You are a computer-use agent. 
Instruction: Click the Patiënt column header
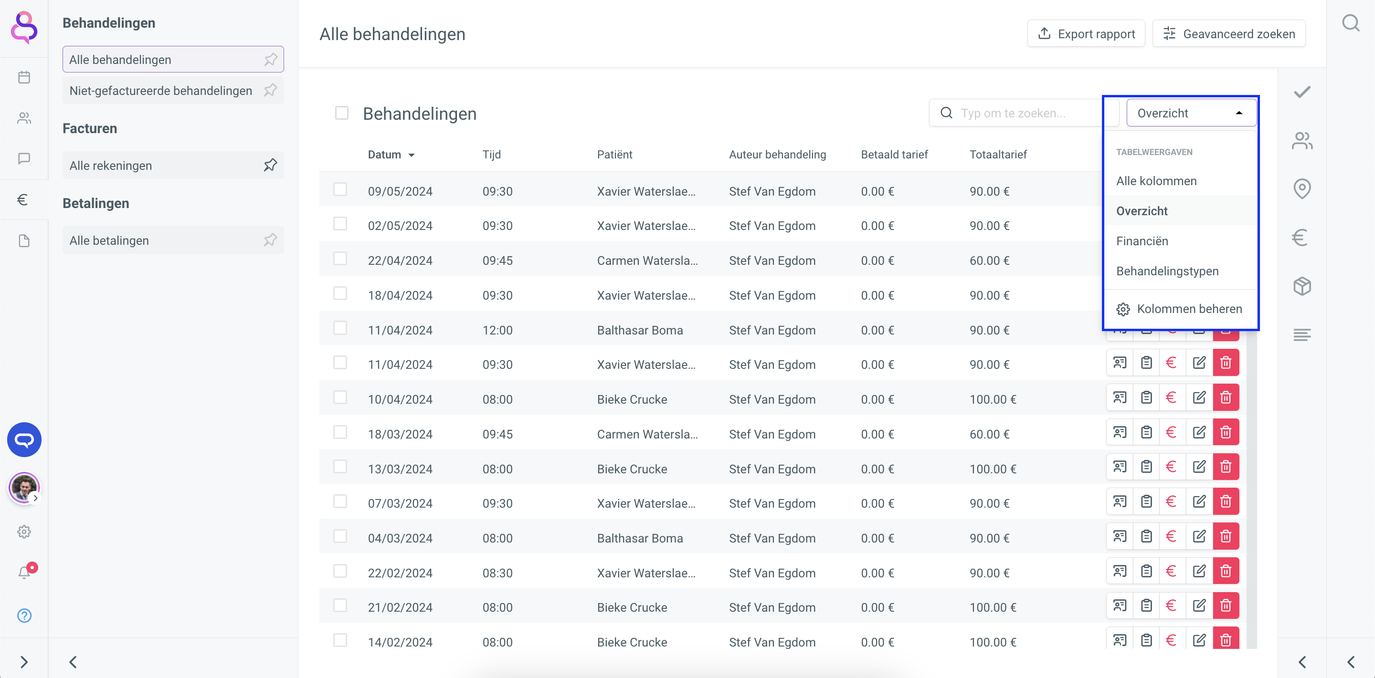614,155
